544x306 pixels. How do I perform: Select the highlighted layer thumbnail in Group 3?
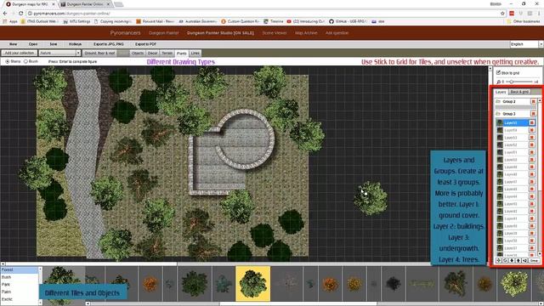(500, 122)
